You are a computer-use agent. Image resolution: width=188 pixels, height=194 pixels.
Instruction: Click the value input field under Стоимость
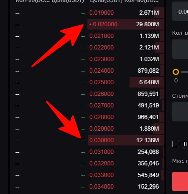tap(180, 112)
